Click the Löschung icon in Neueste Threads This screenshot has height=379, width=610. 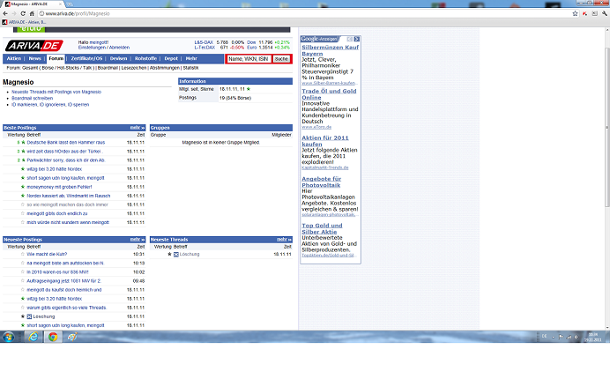tap(175, 254)
